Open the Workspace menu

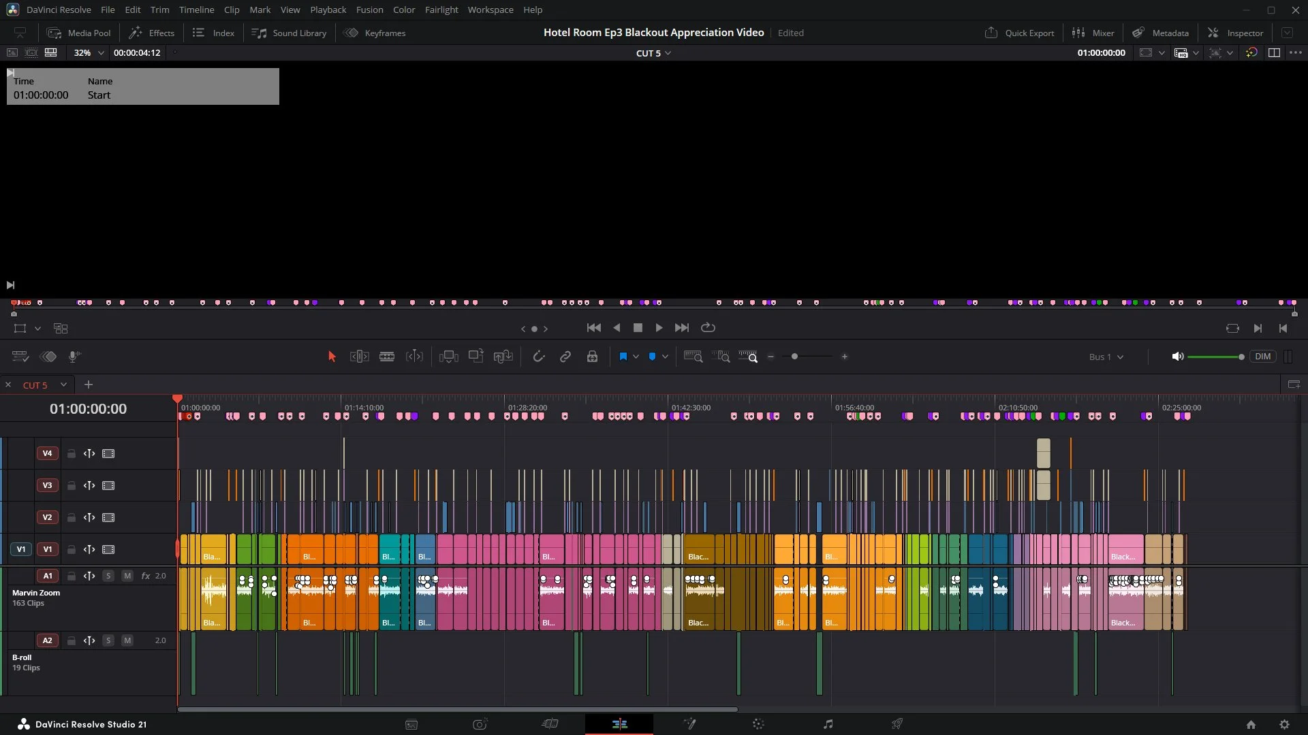click(x=490, y=10)
